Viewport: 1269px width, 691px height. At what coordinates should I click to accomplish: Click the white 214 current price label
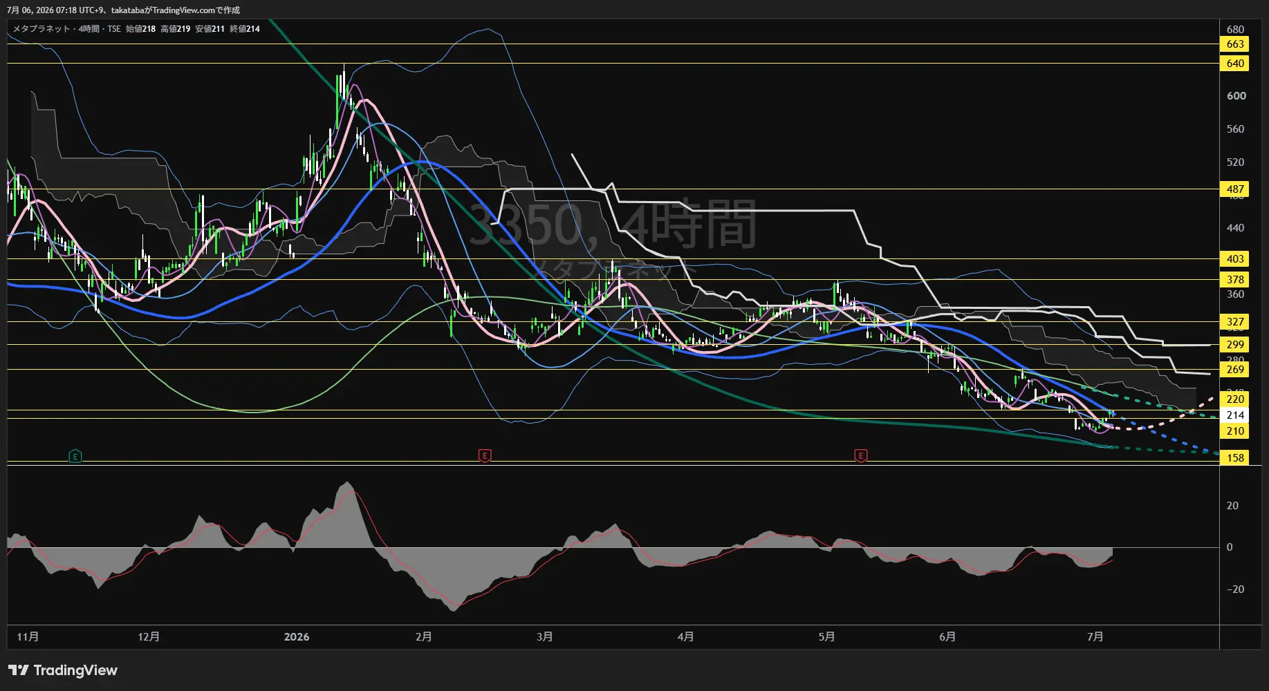coord(1235,415)
